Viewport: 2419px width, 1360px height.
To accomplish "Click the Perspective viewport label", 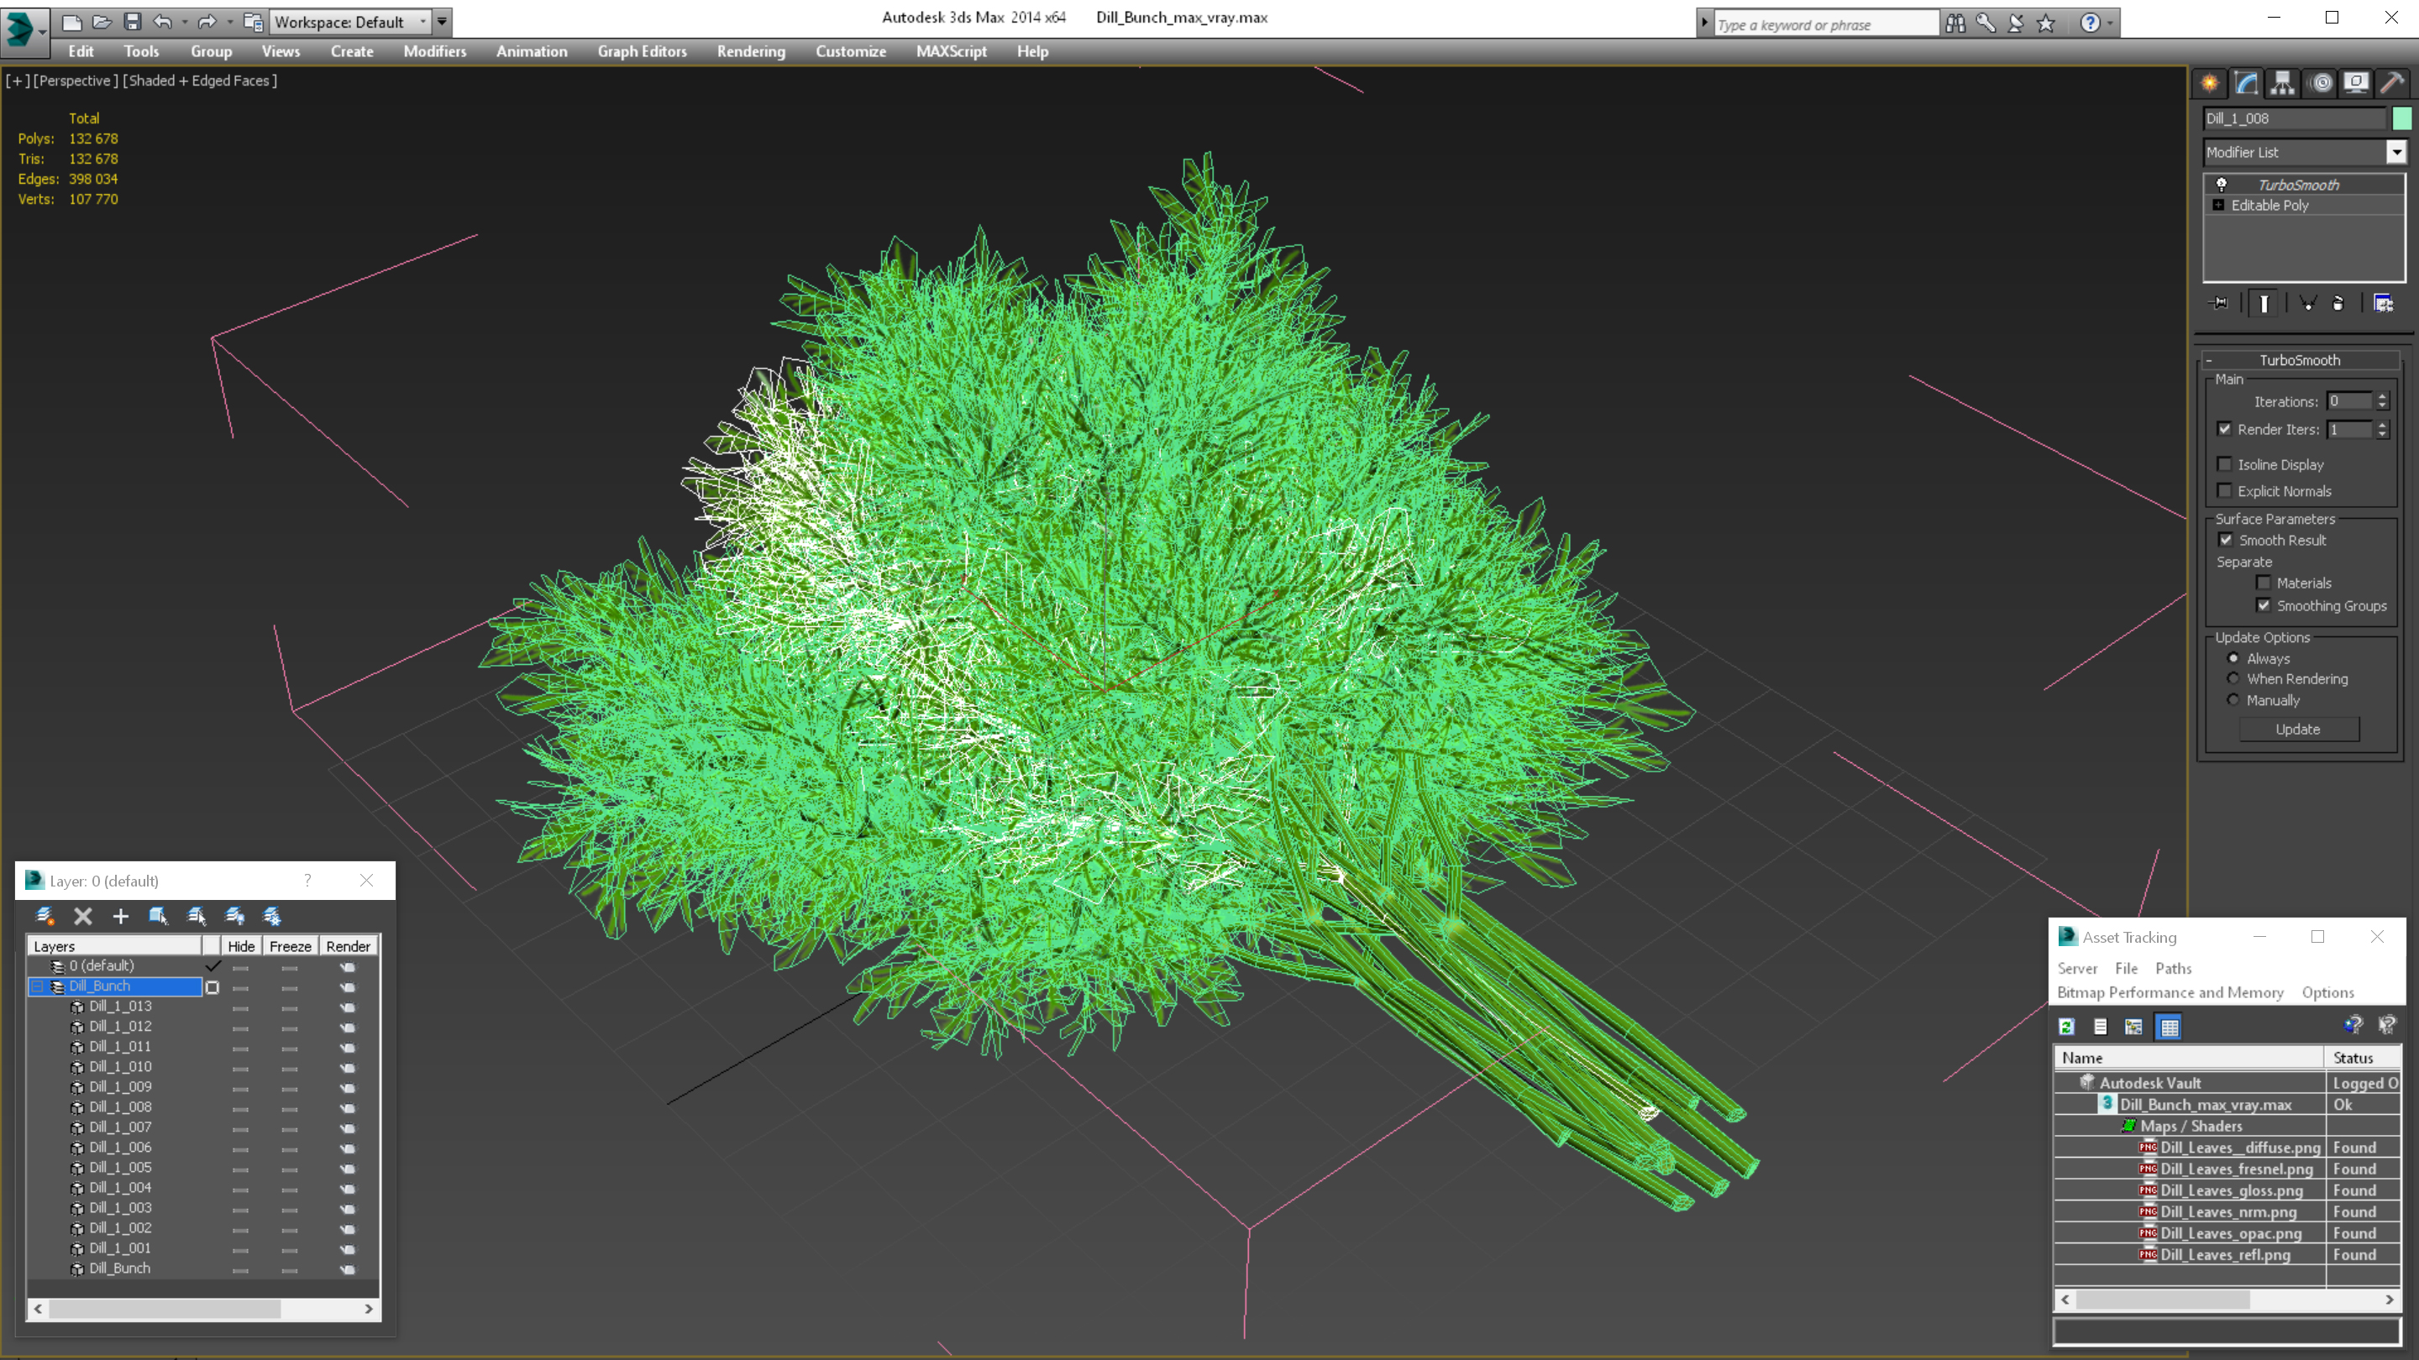I will (75, 81).
